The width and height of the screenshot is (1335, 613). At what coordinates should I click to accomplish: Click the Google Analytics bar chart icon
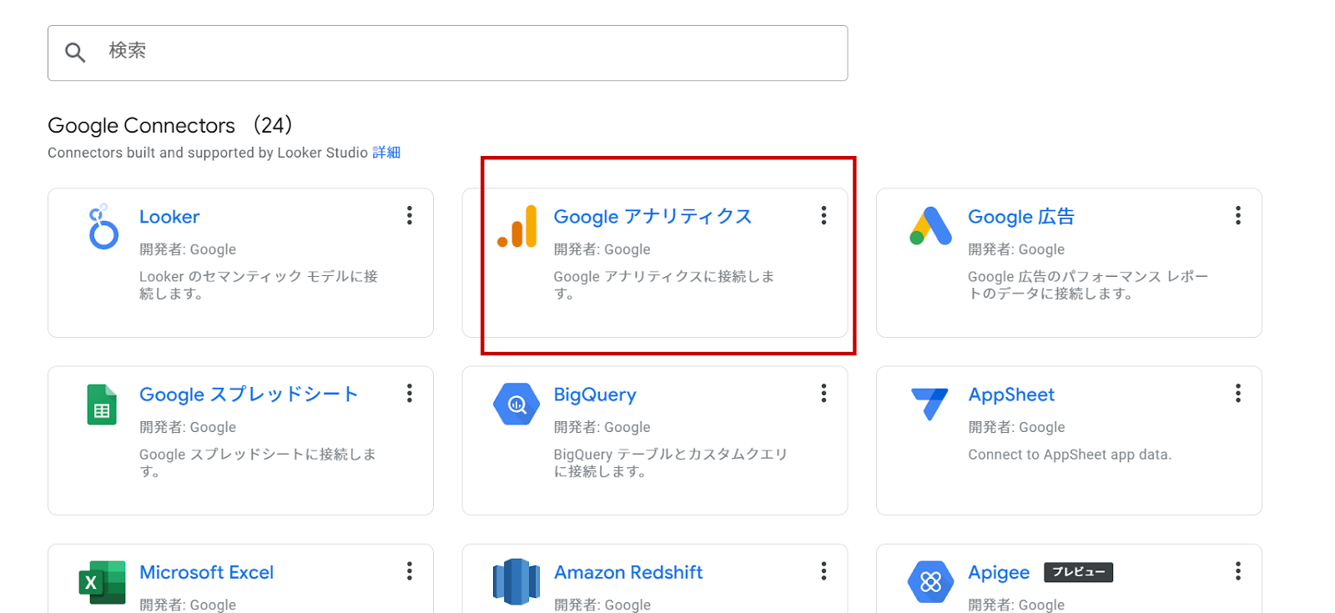tap(517, 227)
